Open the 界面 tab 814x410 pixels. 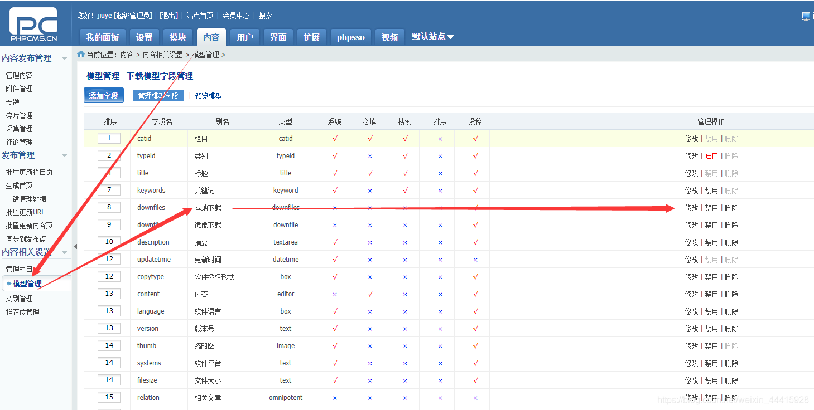pyautogui.click(x=278, y=37)
